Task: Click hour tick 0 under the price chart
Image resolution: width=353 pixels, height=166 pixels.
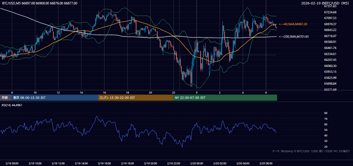Action: (197, 92)
